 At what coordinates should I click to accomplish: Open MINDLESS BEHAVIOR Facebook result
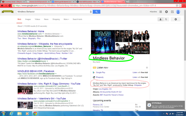(36, 71)
